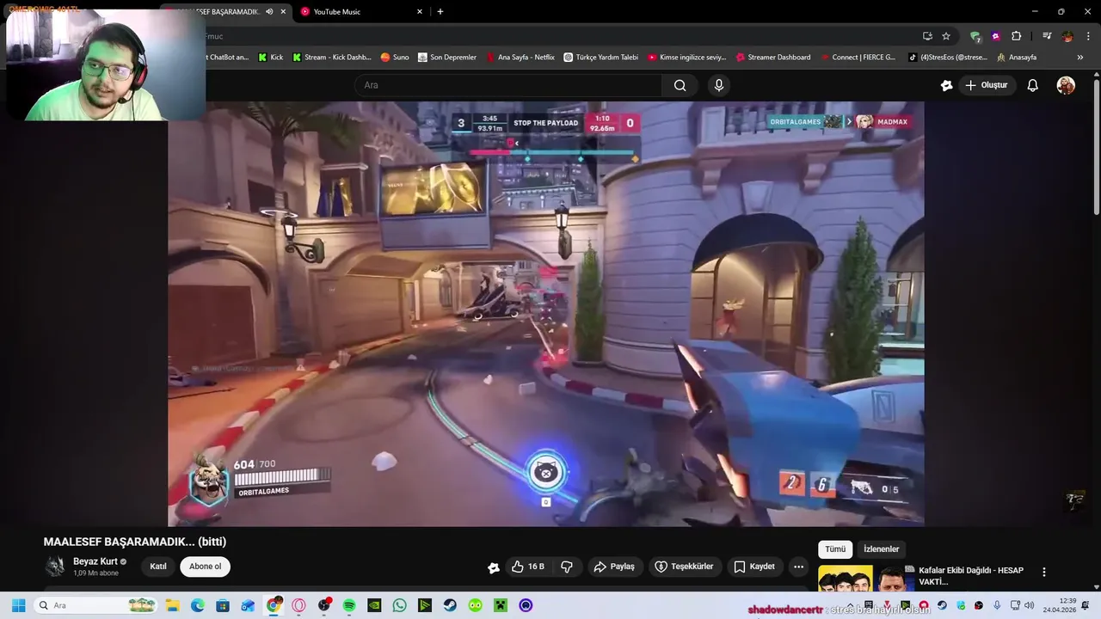Screen dimensions: 1101x619
Task: Dislike the video with thumbs-down
Action: pyautogui.click(x=567, y=567)
